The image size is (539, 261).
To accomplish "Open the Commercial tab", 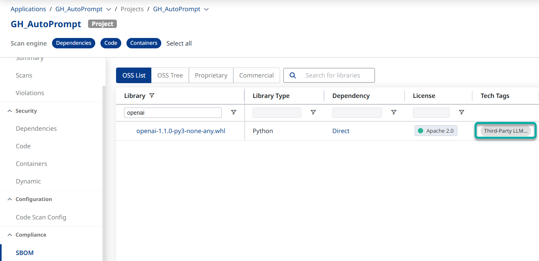I will coord(256,76).
